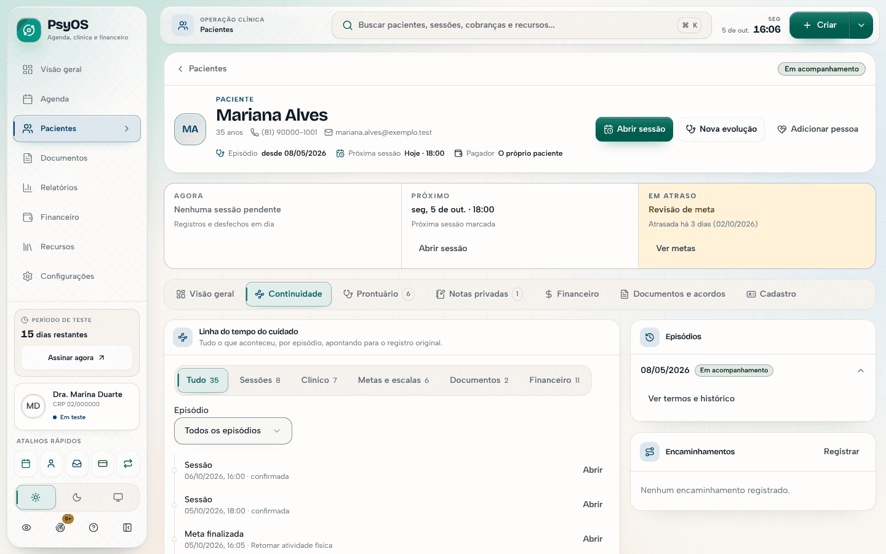
Task: Switch to dark theme with moon toggle
Action: point(77,497)
